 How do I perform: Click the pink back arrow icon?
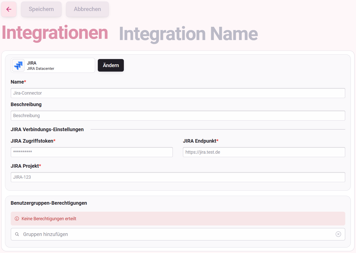(9, 9)
